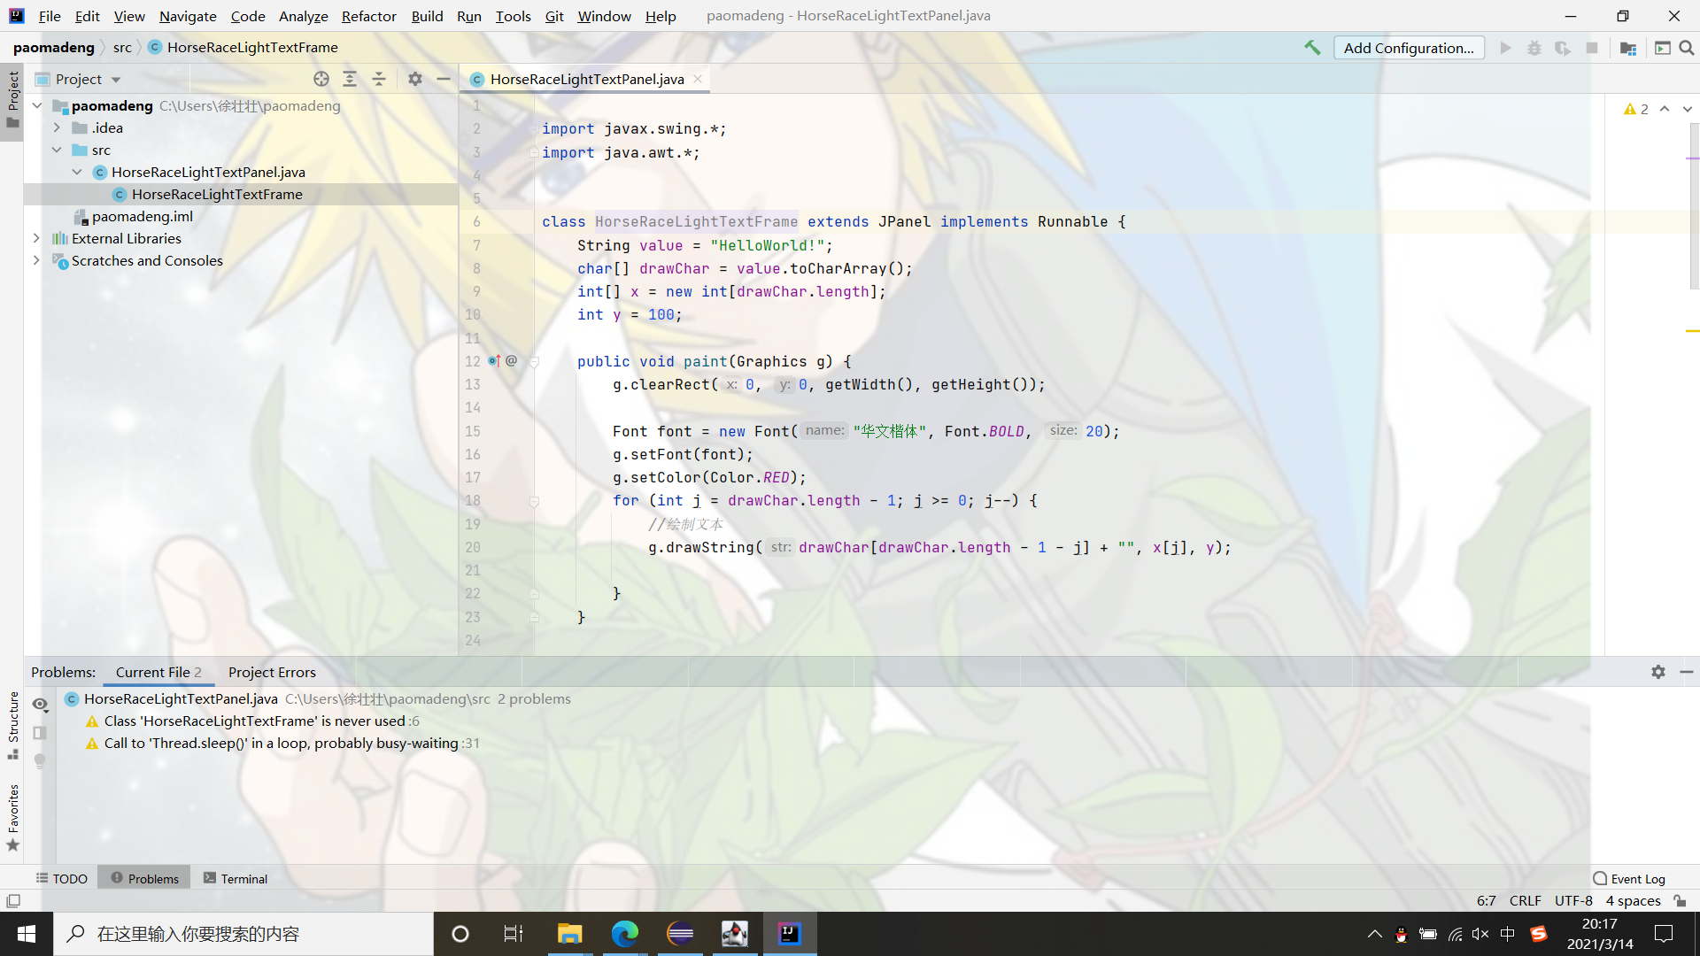Click Collapse All in Project panel
This screenshot has width=1700, height=956.
(x=379, y=79)
